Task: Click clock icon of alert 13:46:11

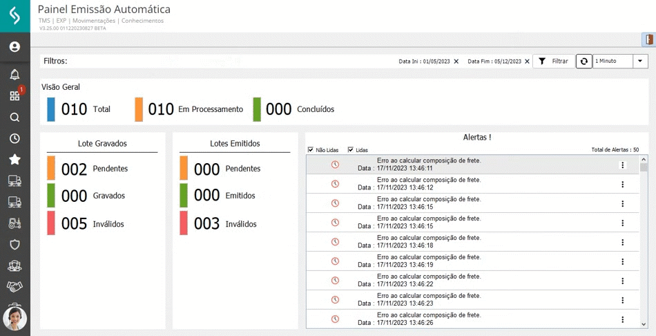Action: pos(335,165)
